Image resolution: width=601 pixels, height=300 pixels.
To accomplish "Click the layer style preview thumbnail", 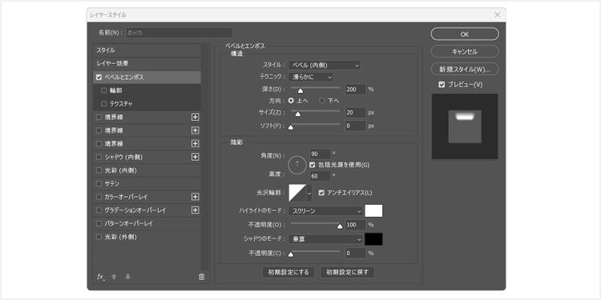I will click(x=465, y=126).
